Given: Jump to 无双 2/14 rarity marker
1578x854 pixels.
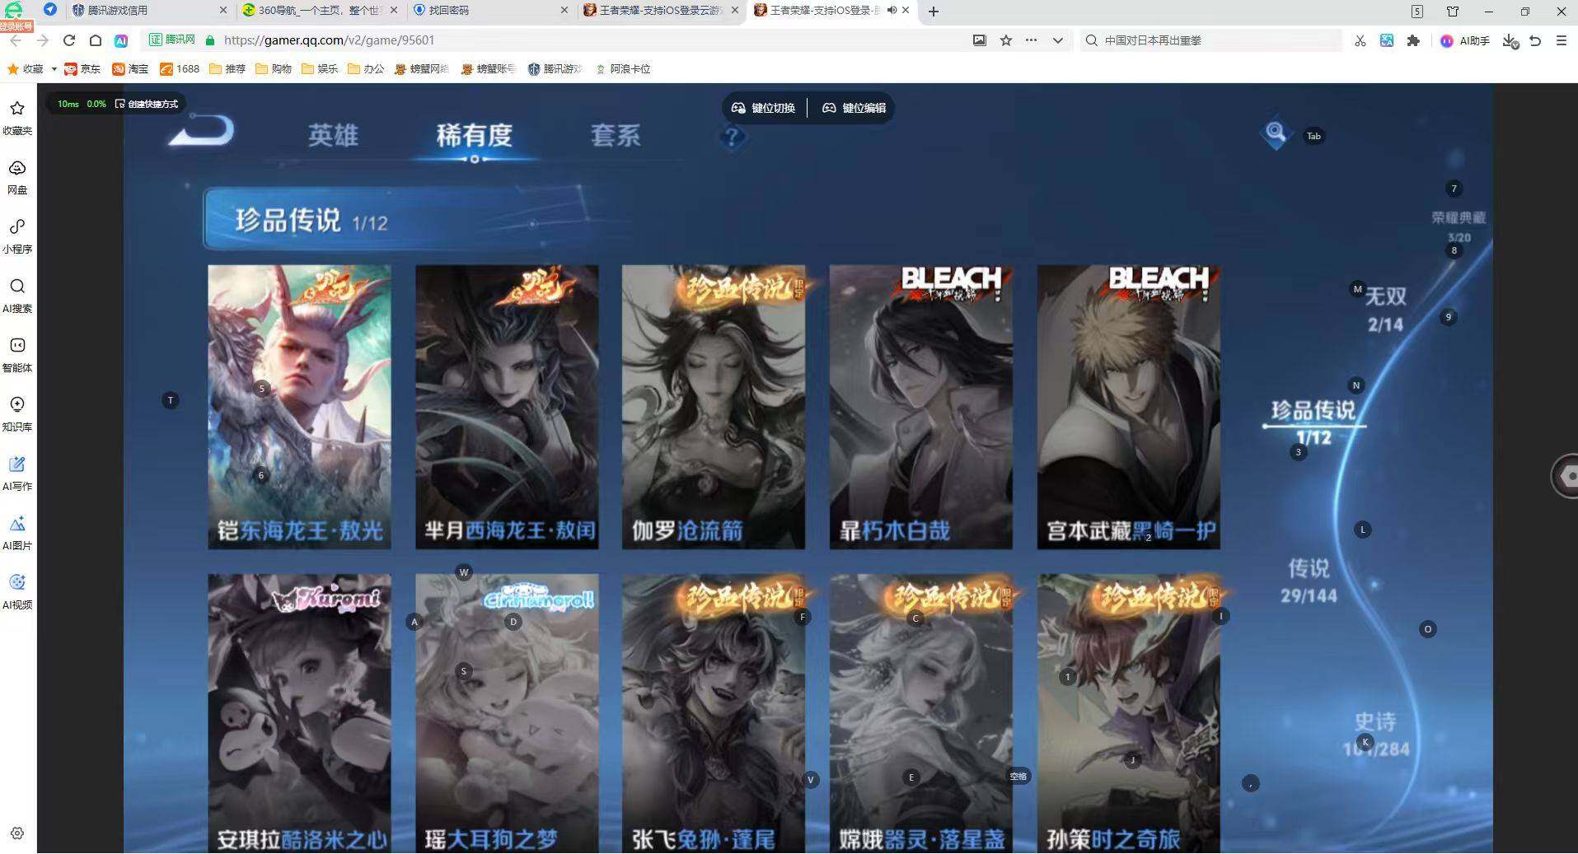Looking at the screenshot, I should click(1385, 309).
